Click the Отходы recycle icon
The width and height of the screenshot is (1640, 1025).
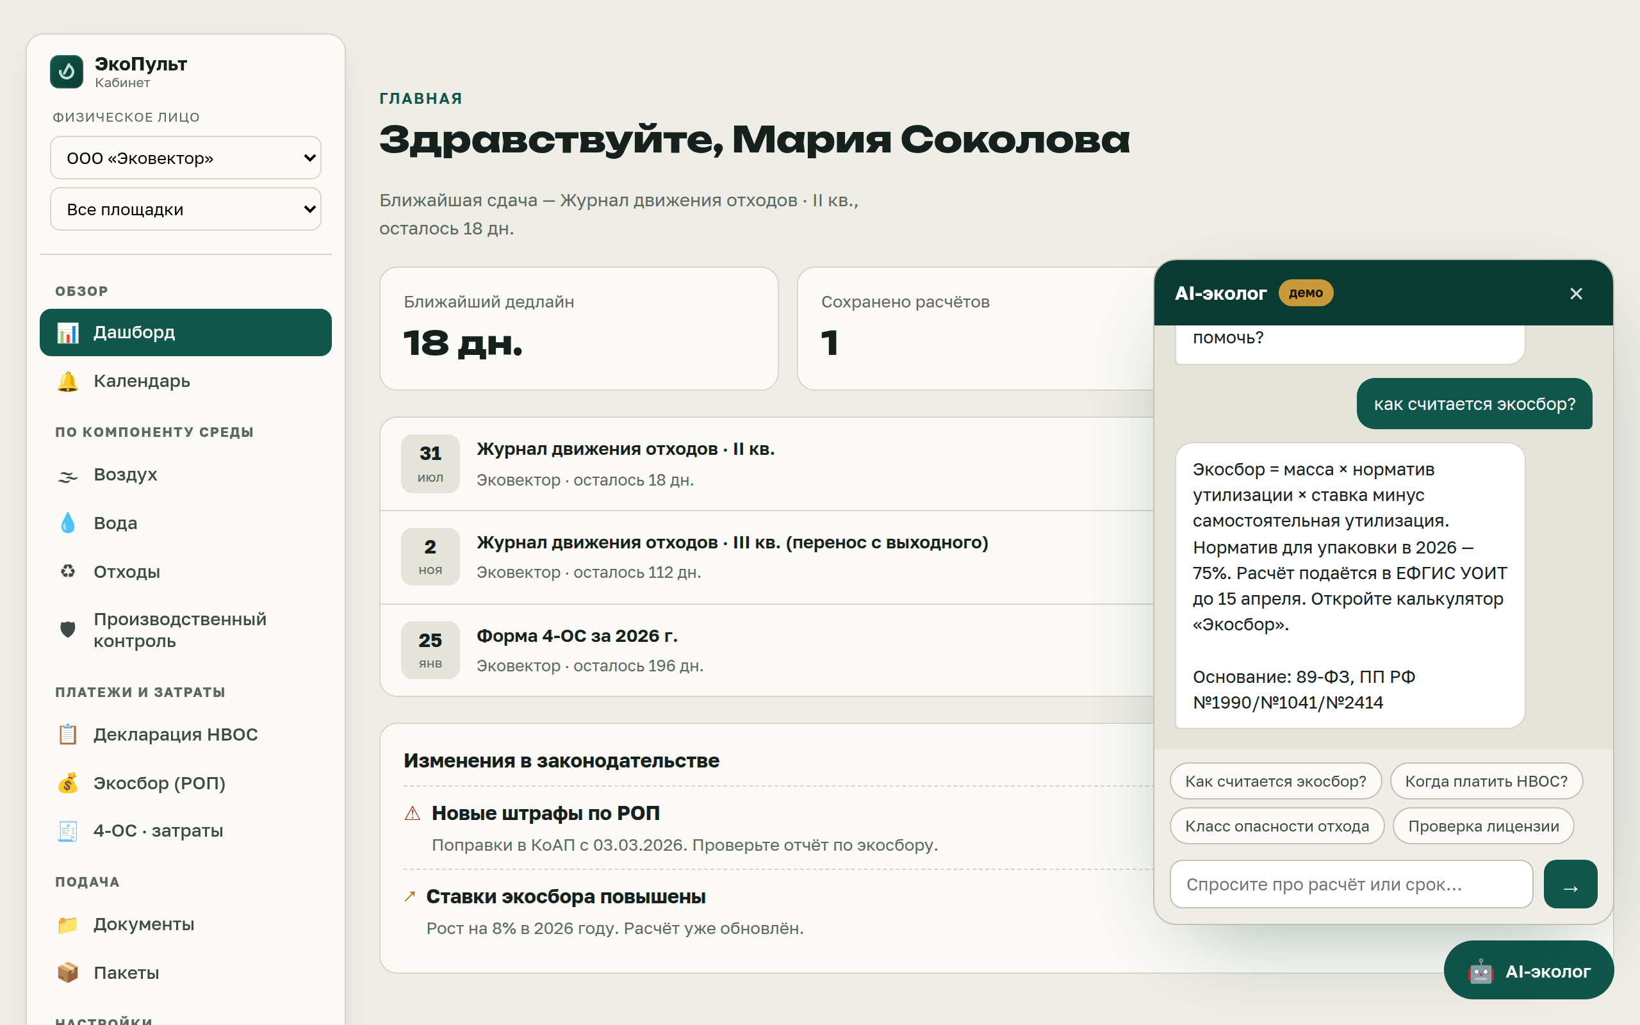pos(68,572)
